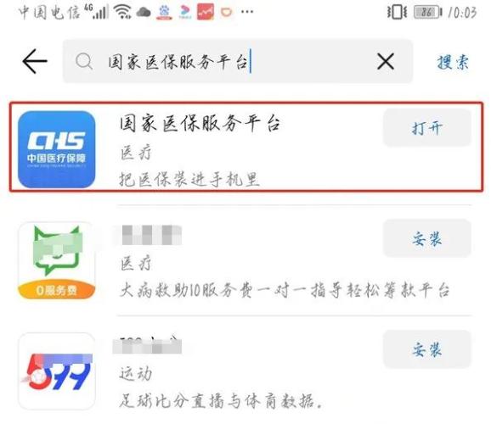This screenshot has width=491, height=424.
Task: Tap the back arrow icon
Action: pos(35,61)
